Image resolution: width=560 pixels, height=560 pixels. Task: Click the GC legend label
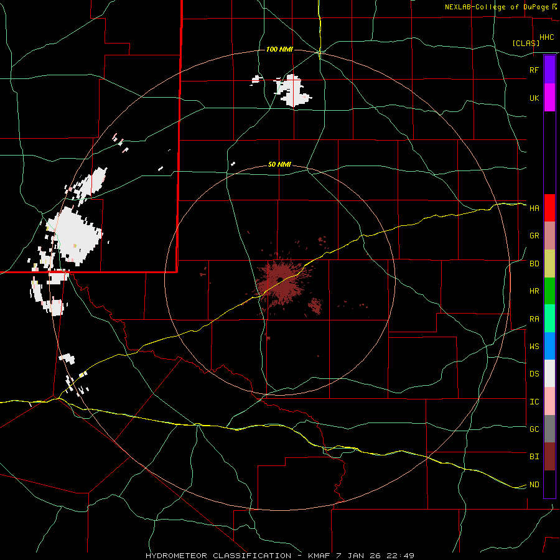(x=534, y=429)
